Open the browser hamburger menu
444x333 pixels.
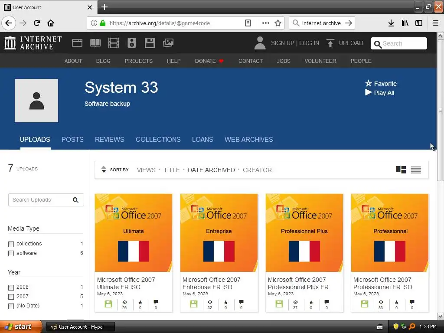pyautogui.click(x=436, y=23)
